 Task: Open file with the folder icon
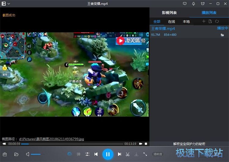[x=16, y=154]
